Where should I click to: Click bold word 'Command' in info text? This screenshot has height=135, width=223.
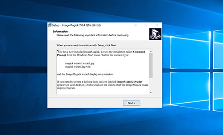[139, 52]
